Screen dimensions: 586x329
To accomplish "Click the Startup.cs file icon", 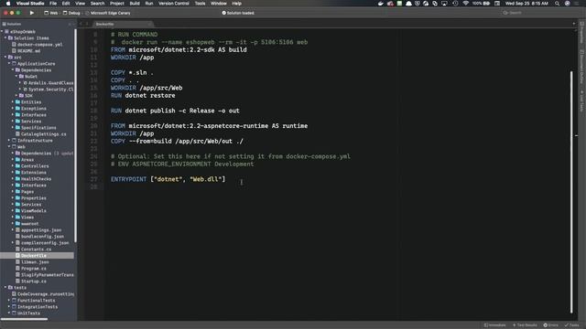I will point(17,281).
